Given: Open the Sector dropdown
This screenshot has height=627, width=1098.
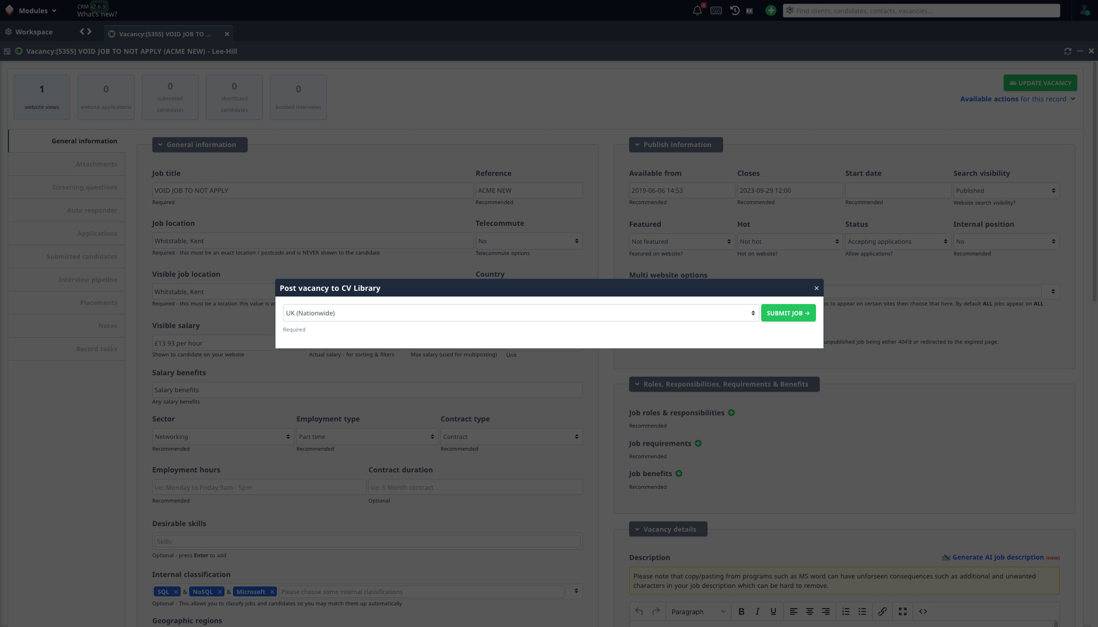Looking at the screenshot, I should (x=223, y=437).
